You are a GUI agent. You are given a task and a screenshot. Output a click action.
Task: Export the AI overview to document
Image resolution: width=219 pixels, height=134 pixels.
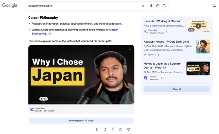coord(105,129)
